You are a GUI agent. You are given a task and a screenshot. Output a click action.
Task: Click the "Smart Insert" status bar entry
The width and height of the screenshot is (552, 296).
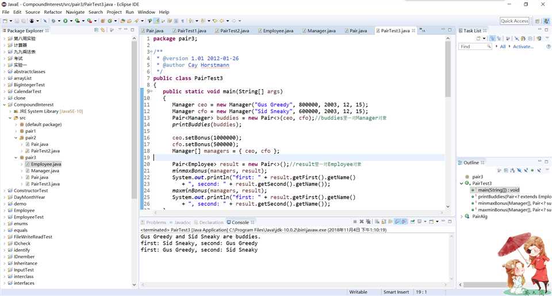[396, 292]
